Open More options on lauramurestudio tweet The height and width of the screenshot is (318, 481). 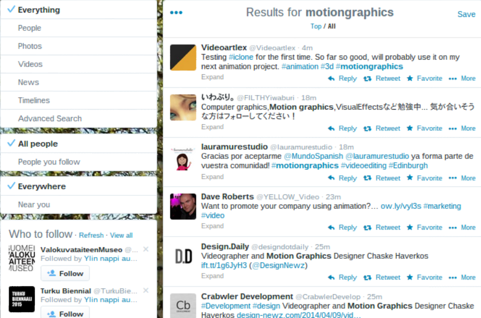[x=462, y=178]
